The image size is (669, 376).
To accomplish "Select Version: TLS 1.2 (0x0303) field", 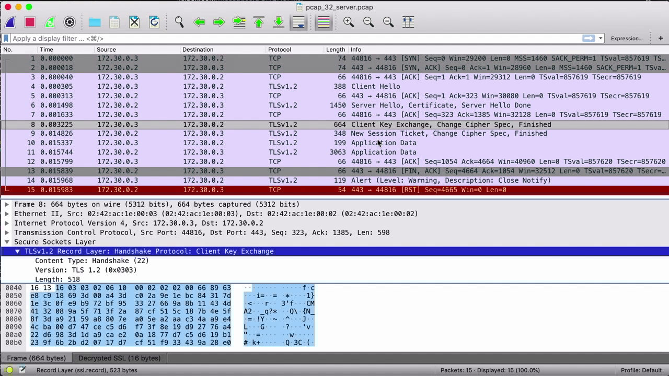I will 86,270.
